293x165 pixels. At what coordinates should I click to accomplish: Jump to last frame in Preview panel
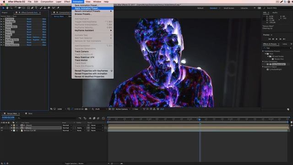click(284, 39)
